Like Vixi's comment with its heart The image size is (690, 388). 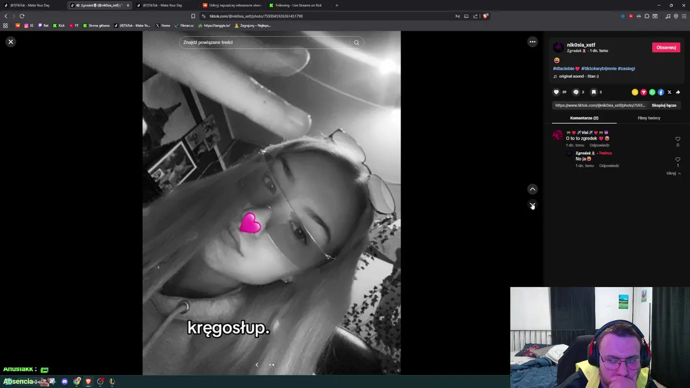pyautogui.click(x=678, y=139)
